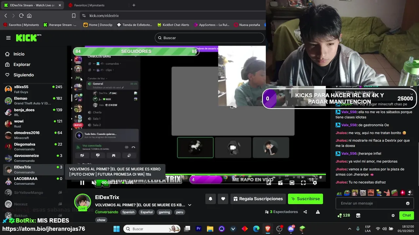This screenshot has height=235, width=419.
Task: Open Siguiendo in the sidebar
Action: tap(24, 75)
